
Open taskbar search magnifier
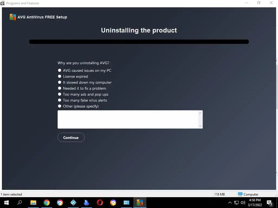point(20,203)
